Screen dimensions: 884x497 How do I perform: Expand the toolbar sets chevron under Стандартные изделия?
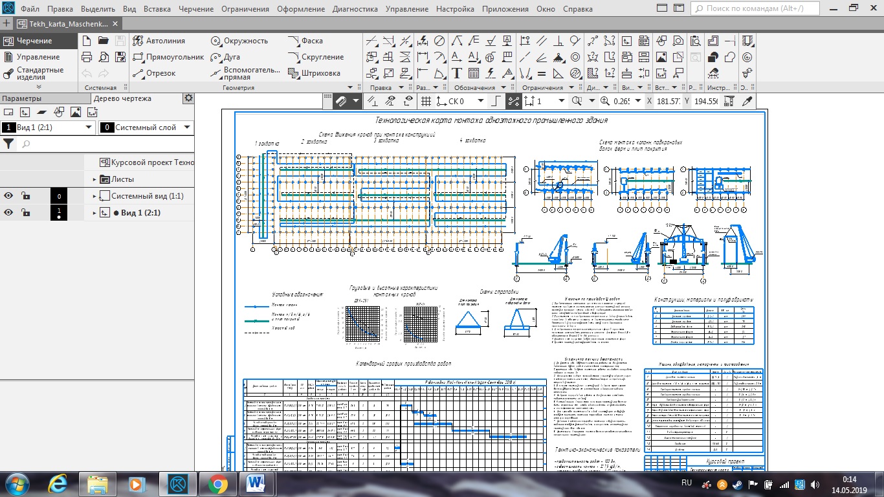[38, 87]
